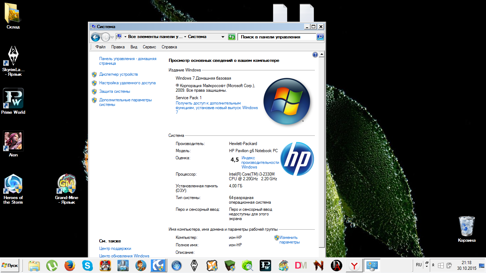
Task: Open the DM taskbar icon
Action: tap(301, 265)
